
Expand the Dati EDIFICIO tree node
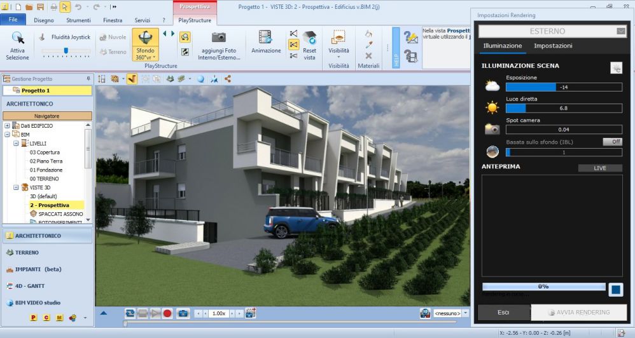(x=7, y=126)
